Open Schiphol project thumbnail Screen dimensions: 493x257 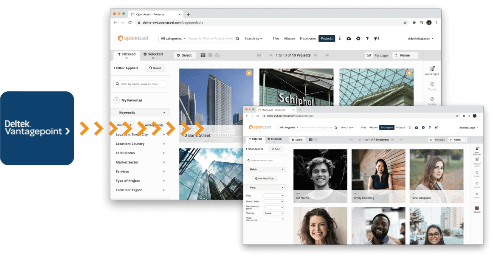(296, 87)
